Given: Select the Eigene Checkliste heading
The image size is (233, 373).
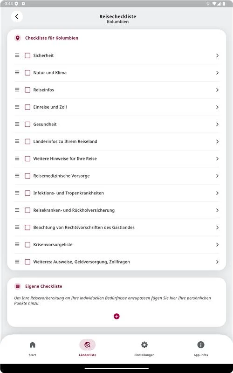Looking at the screenshot, I should pyautogui.click(x=43, y=286).
